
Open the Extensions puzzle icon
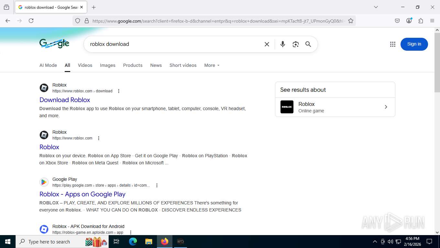pyautogui.click(x=421, y=21)
